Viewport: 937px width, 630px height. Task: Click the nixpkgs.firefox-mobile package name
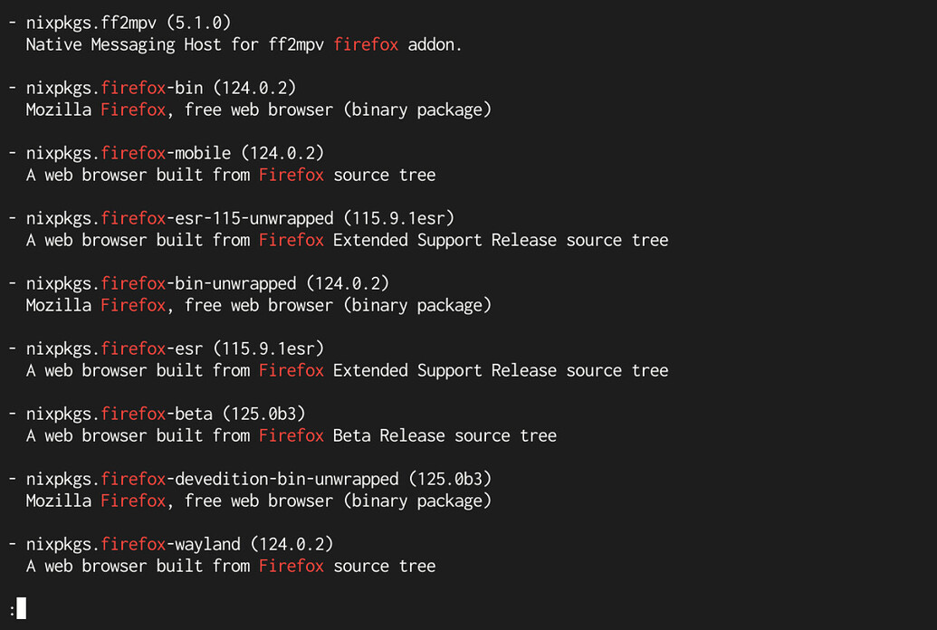pyautogui.click(x=129, y=153)
